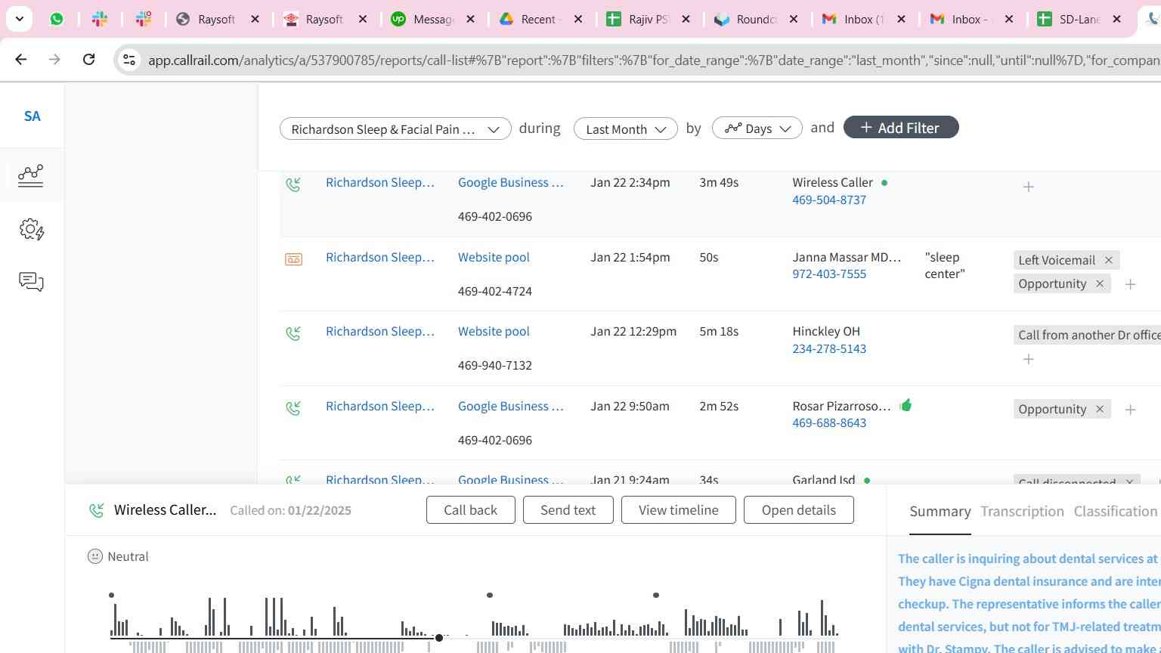This screenshot has width=1161, height=653.
Task: Open Richardson Sleep company link in Hinckley row
Action: point(380,331)
